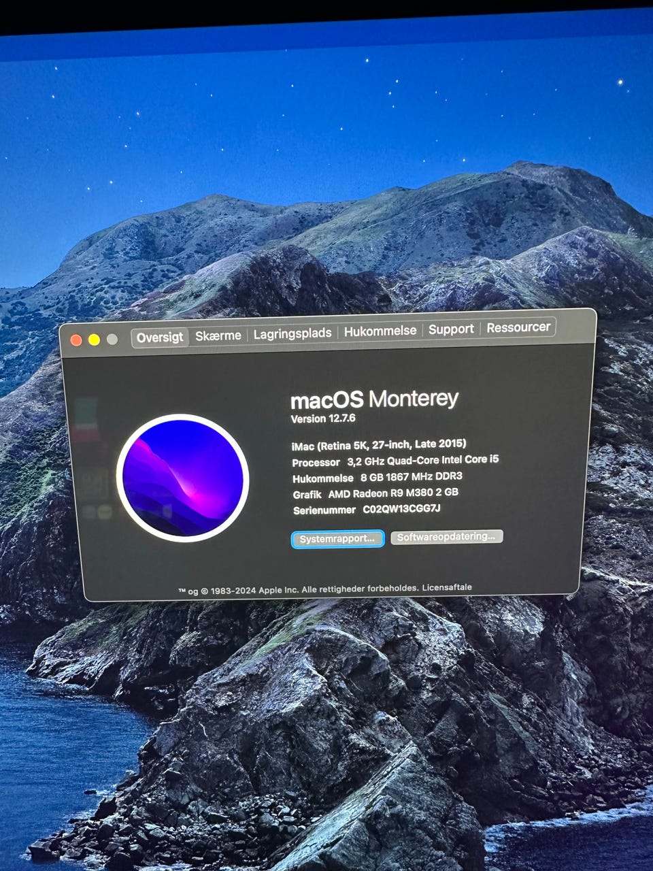
Task: Click the Hukommelse spec label
Action: tap(323, 478)
